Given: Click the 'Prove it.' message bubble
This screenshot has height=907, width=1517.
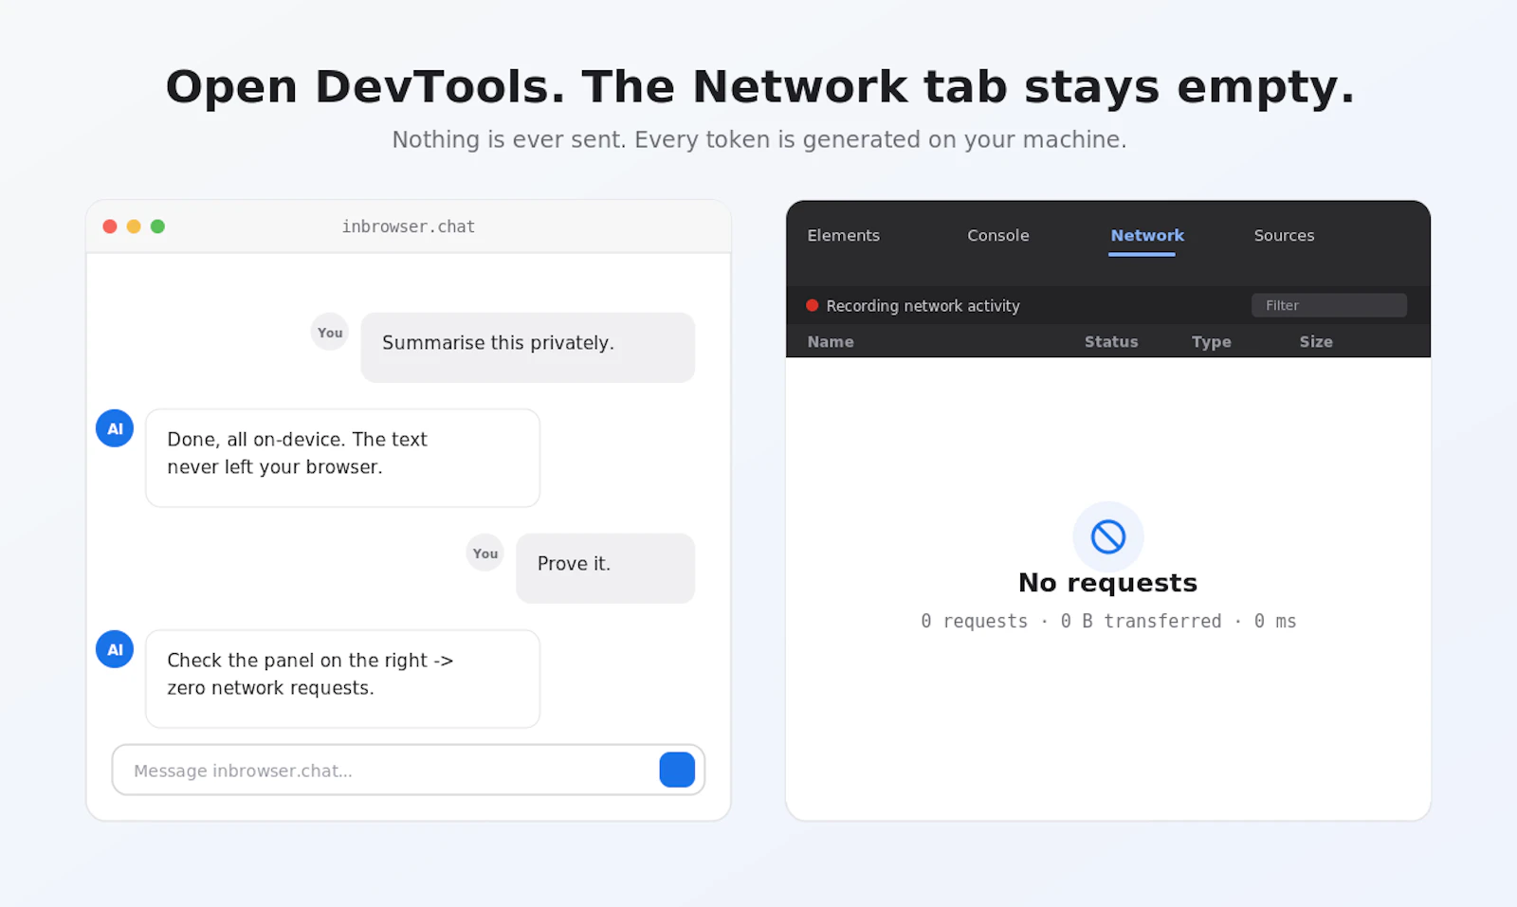Looking at the screenshot, I should point(606,568).
